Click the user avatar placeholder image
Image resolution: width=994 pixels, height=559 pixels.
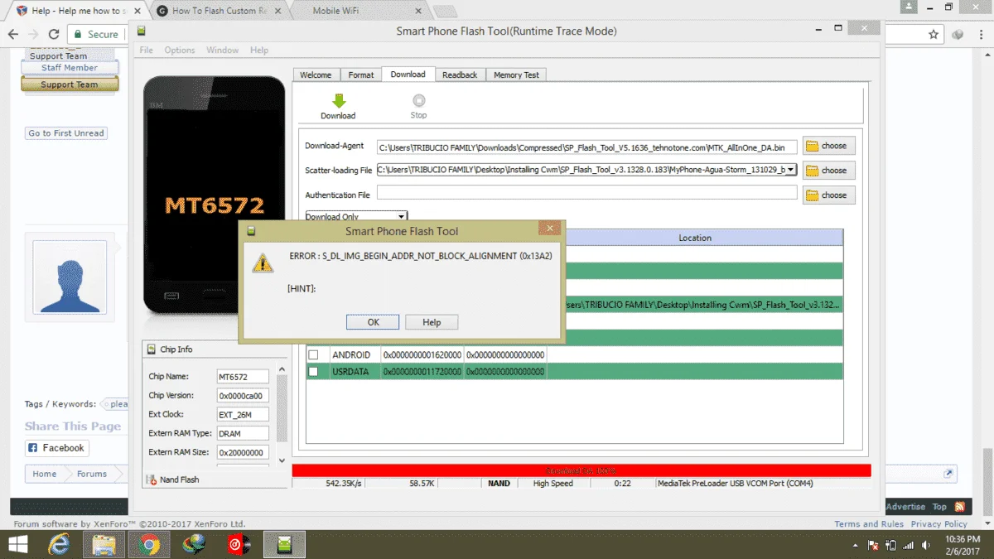tap(70, 277)
